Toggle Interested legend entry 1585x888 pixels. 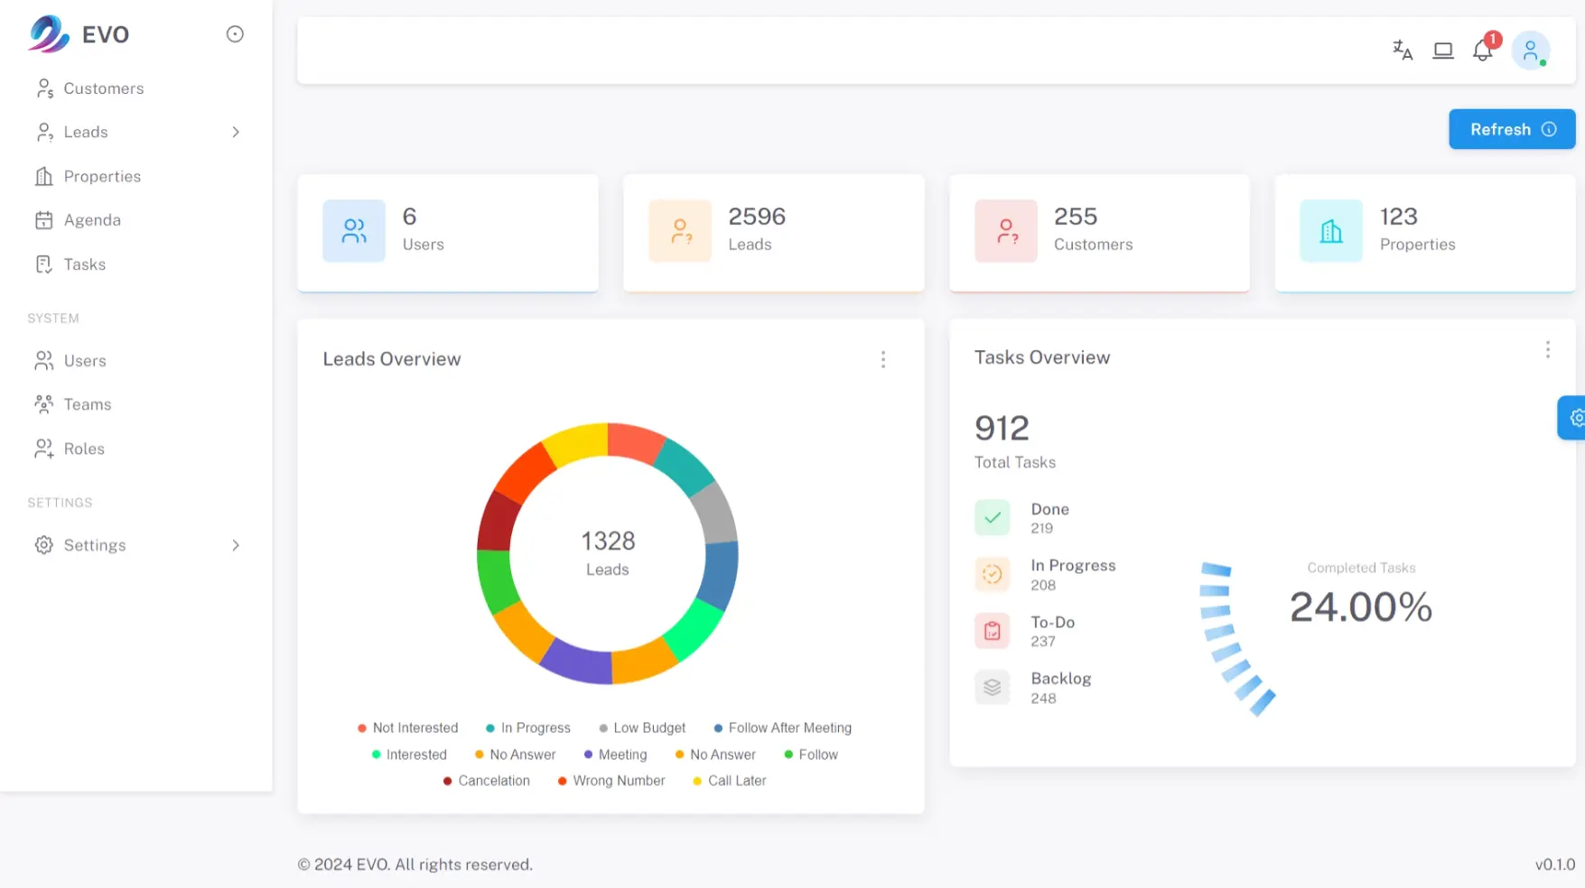409,754
